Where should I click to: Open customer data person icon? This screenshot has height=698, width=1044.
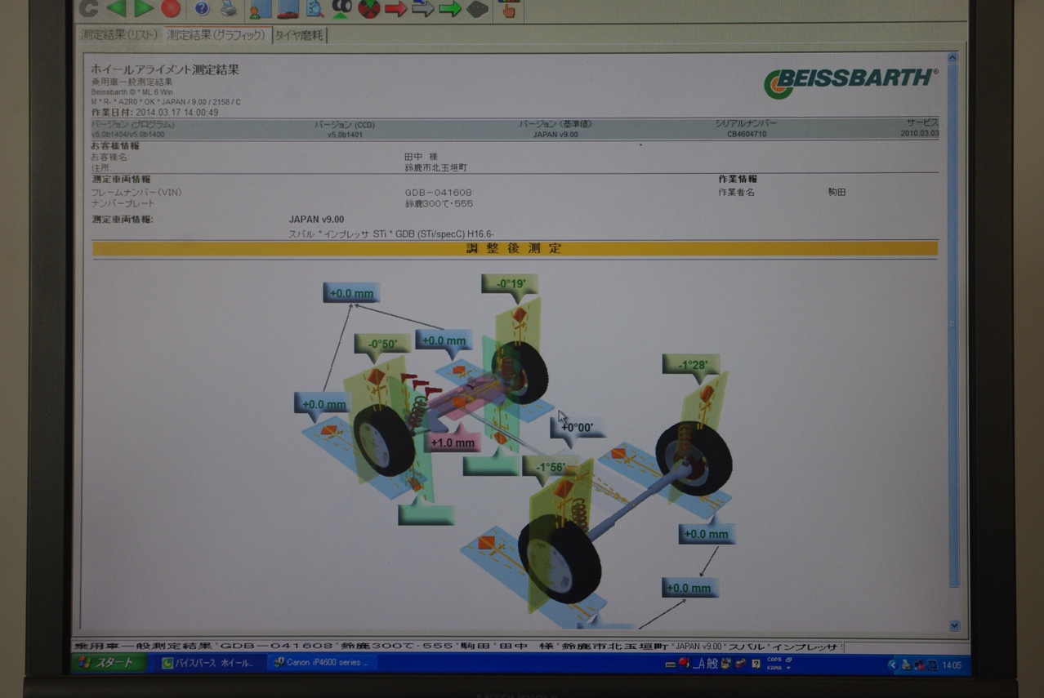pos(260,9)
